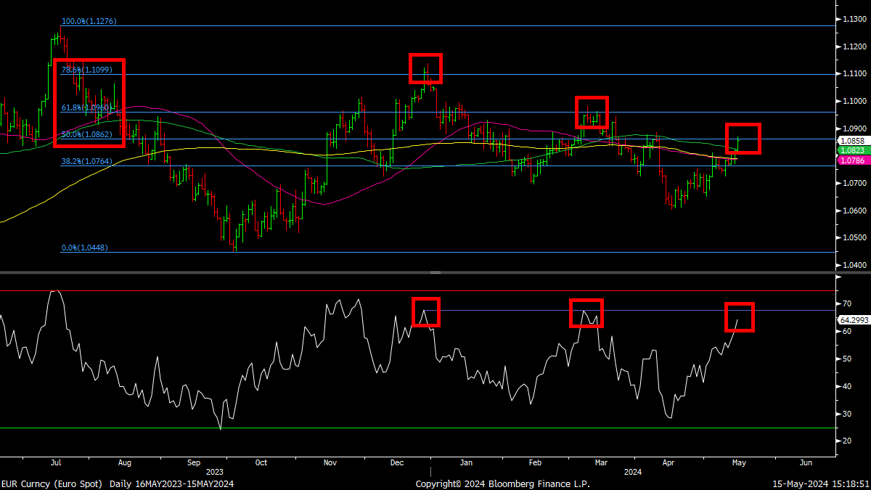This screenshot has width=871, height=490.
Task: Select the 38.2% (1.0764) Fibonacci label
Action: tap(86, 162)
